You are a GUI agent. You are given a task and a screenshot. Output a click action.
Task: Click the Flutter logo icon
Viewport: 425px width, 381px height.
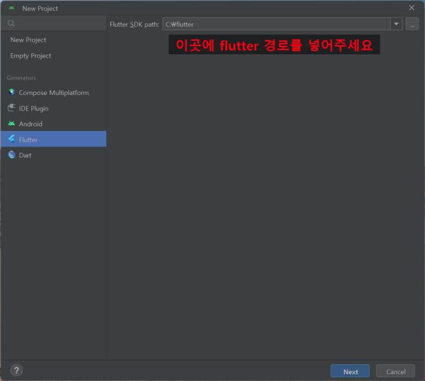(x=11, y=139)
